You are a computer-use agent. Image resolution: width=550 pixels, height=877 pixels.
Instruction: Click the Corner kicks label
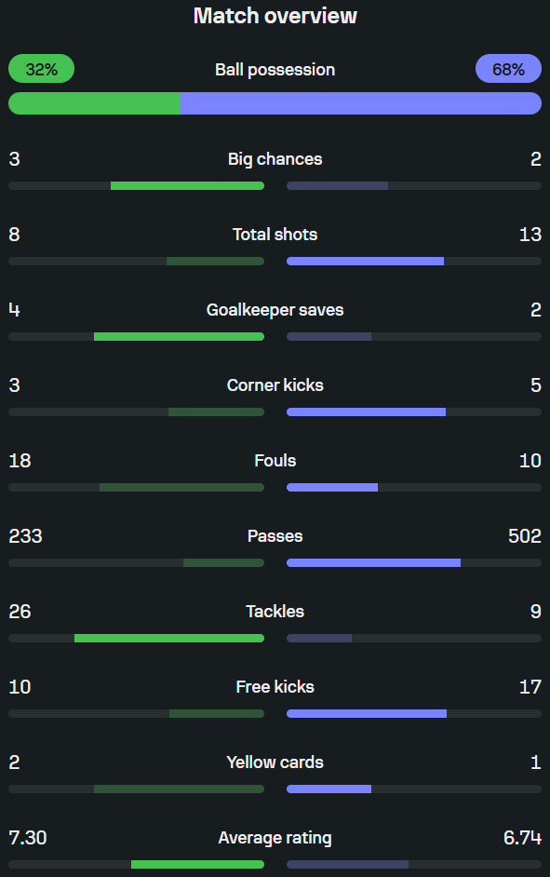(275, 385)
